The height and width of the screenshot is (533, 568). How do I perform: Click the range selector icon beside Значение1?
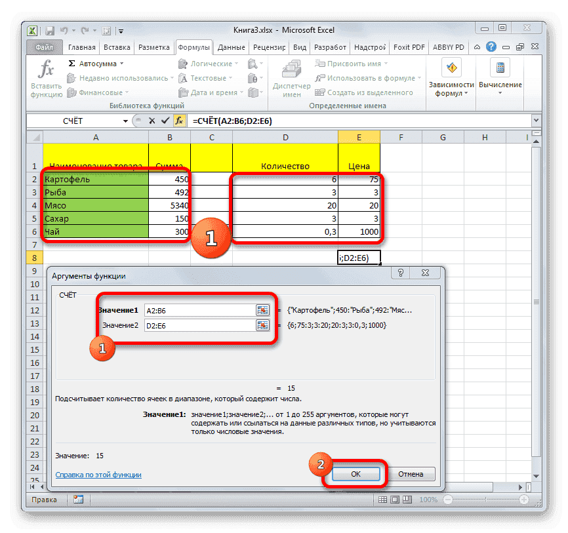(x=262, y=309)
